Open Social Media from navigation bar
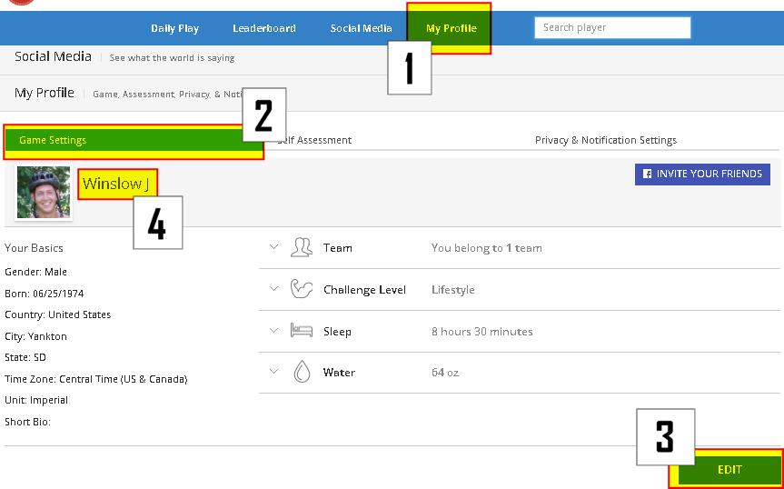The image size is (784, 489). (361, 28)
